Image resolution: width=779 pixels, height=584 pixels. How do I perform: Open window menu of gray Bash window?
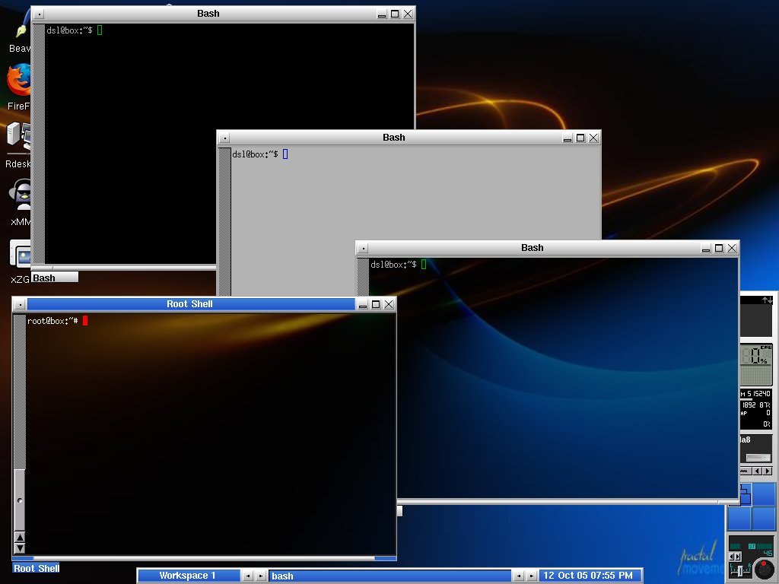224,138
